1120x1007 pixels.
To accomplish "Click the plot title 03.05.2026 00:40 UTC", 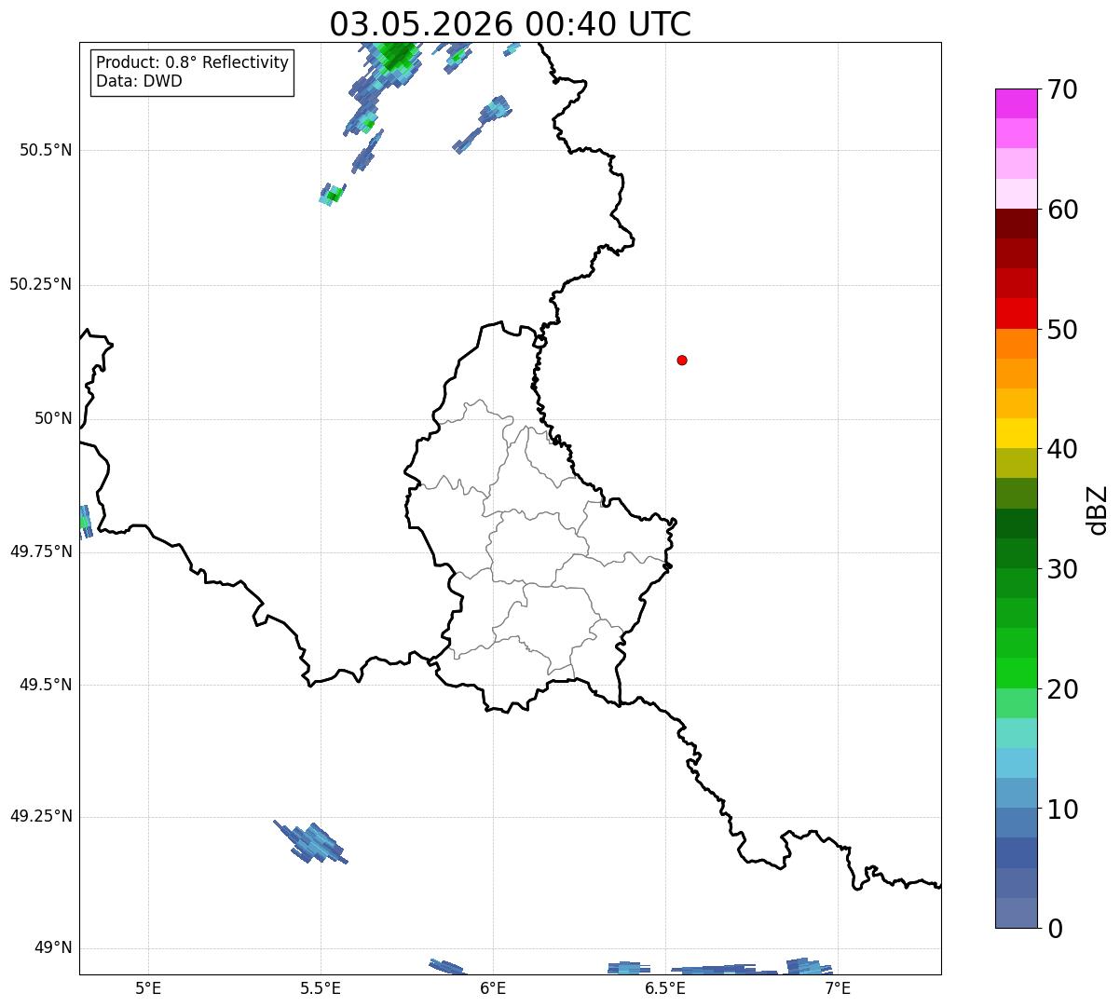I will point(511,24).
